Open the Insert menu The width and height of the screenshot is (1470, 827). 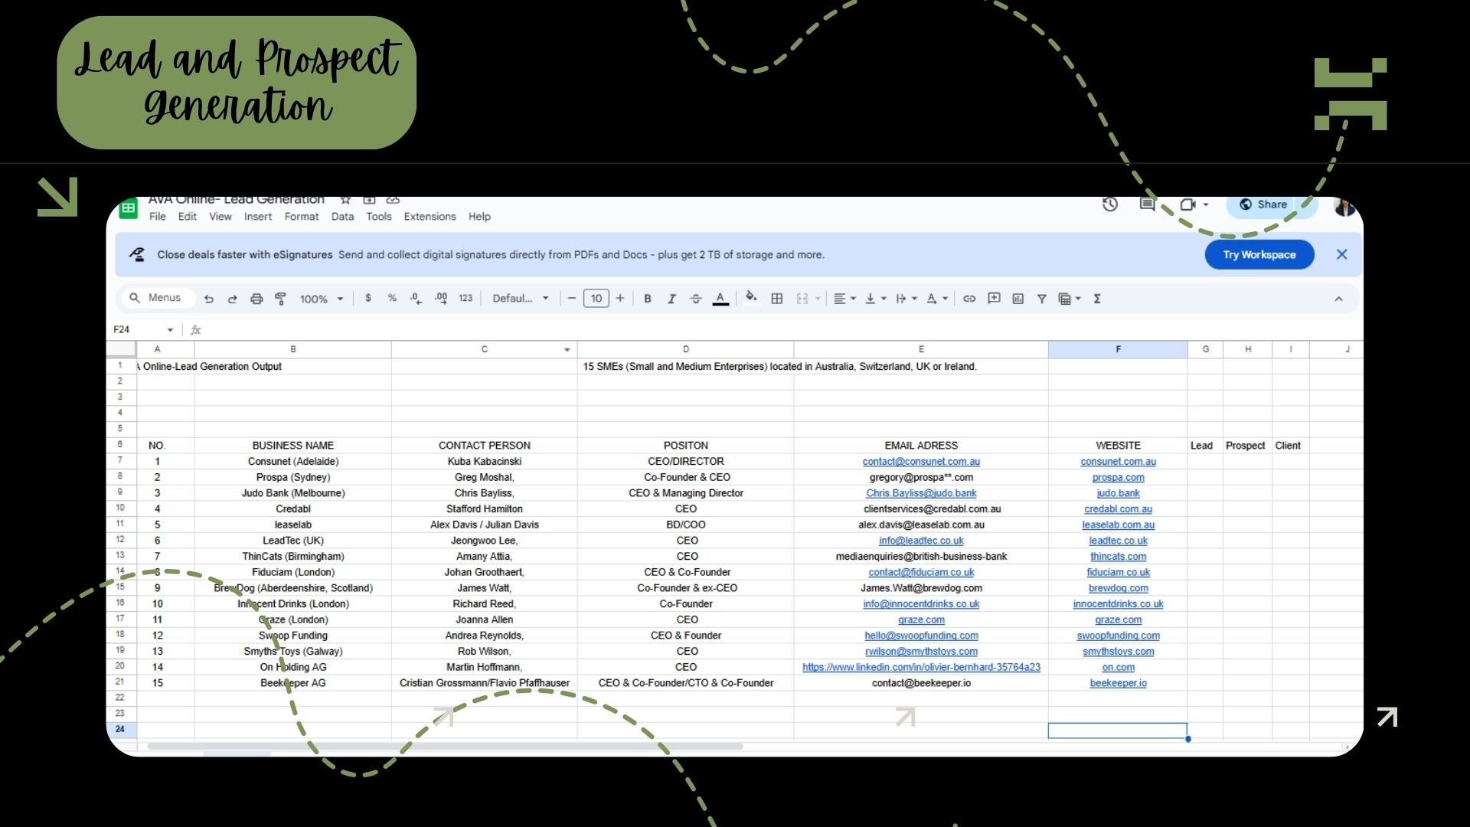click(x=258, y=217)
